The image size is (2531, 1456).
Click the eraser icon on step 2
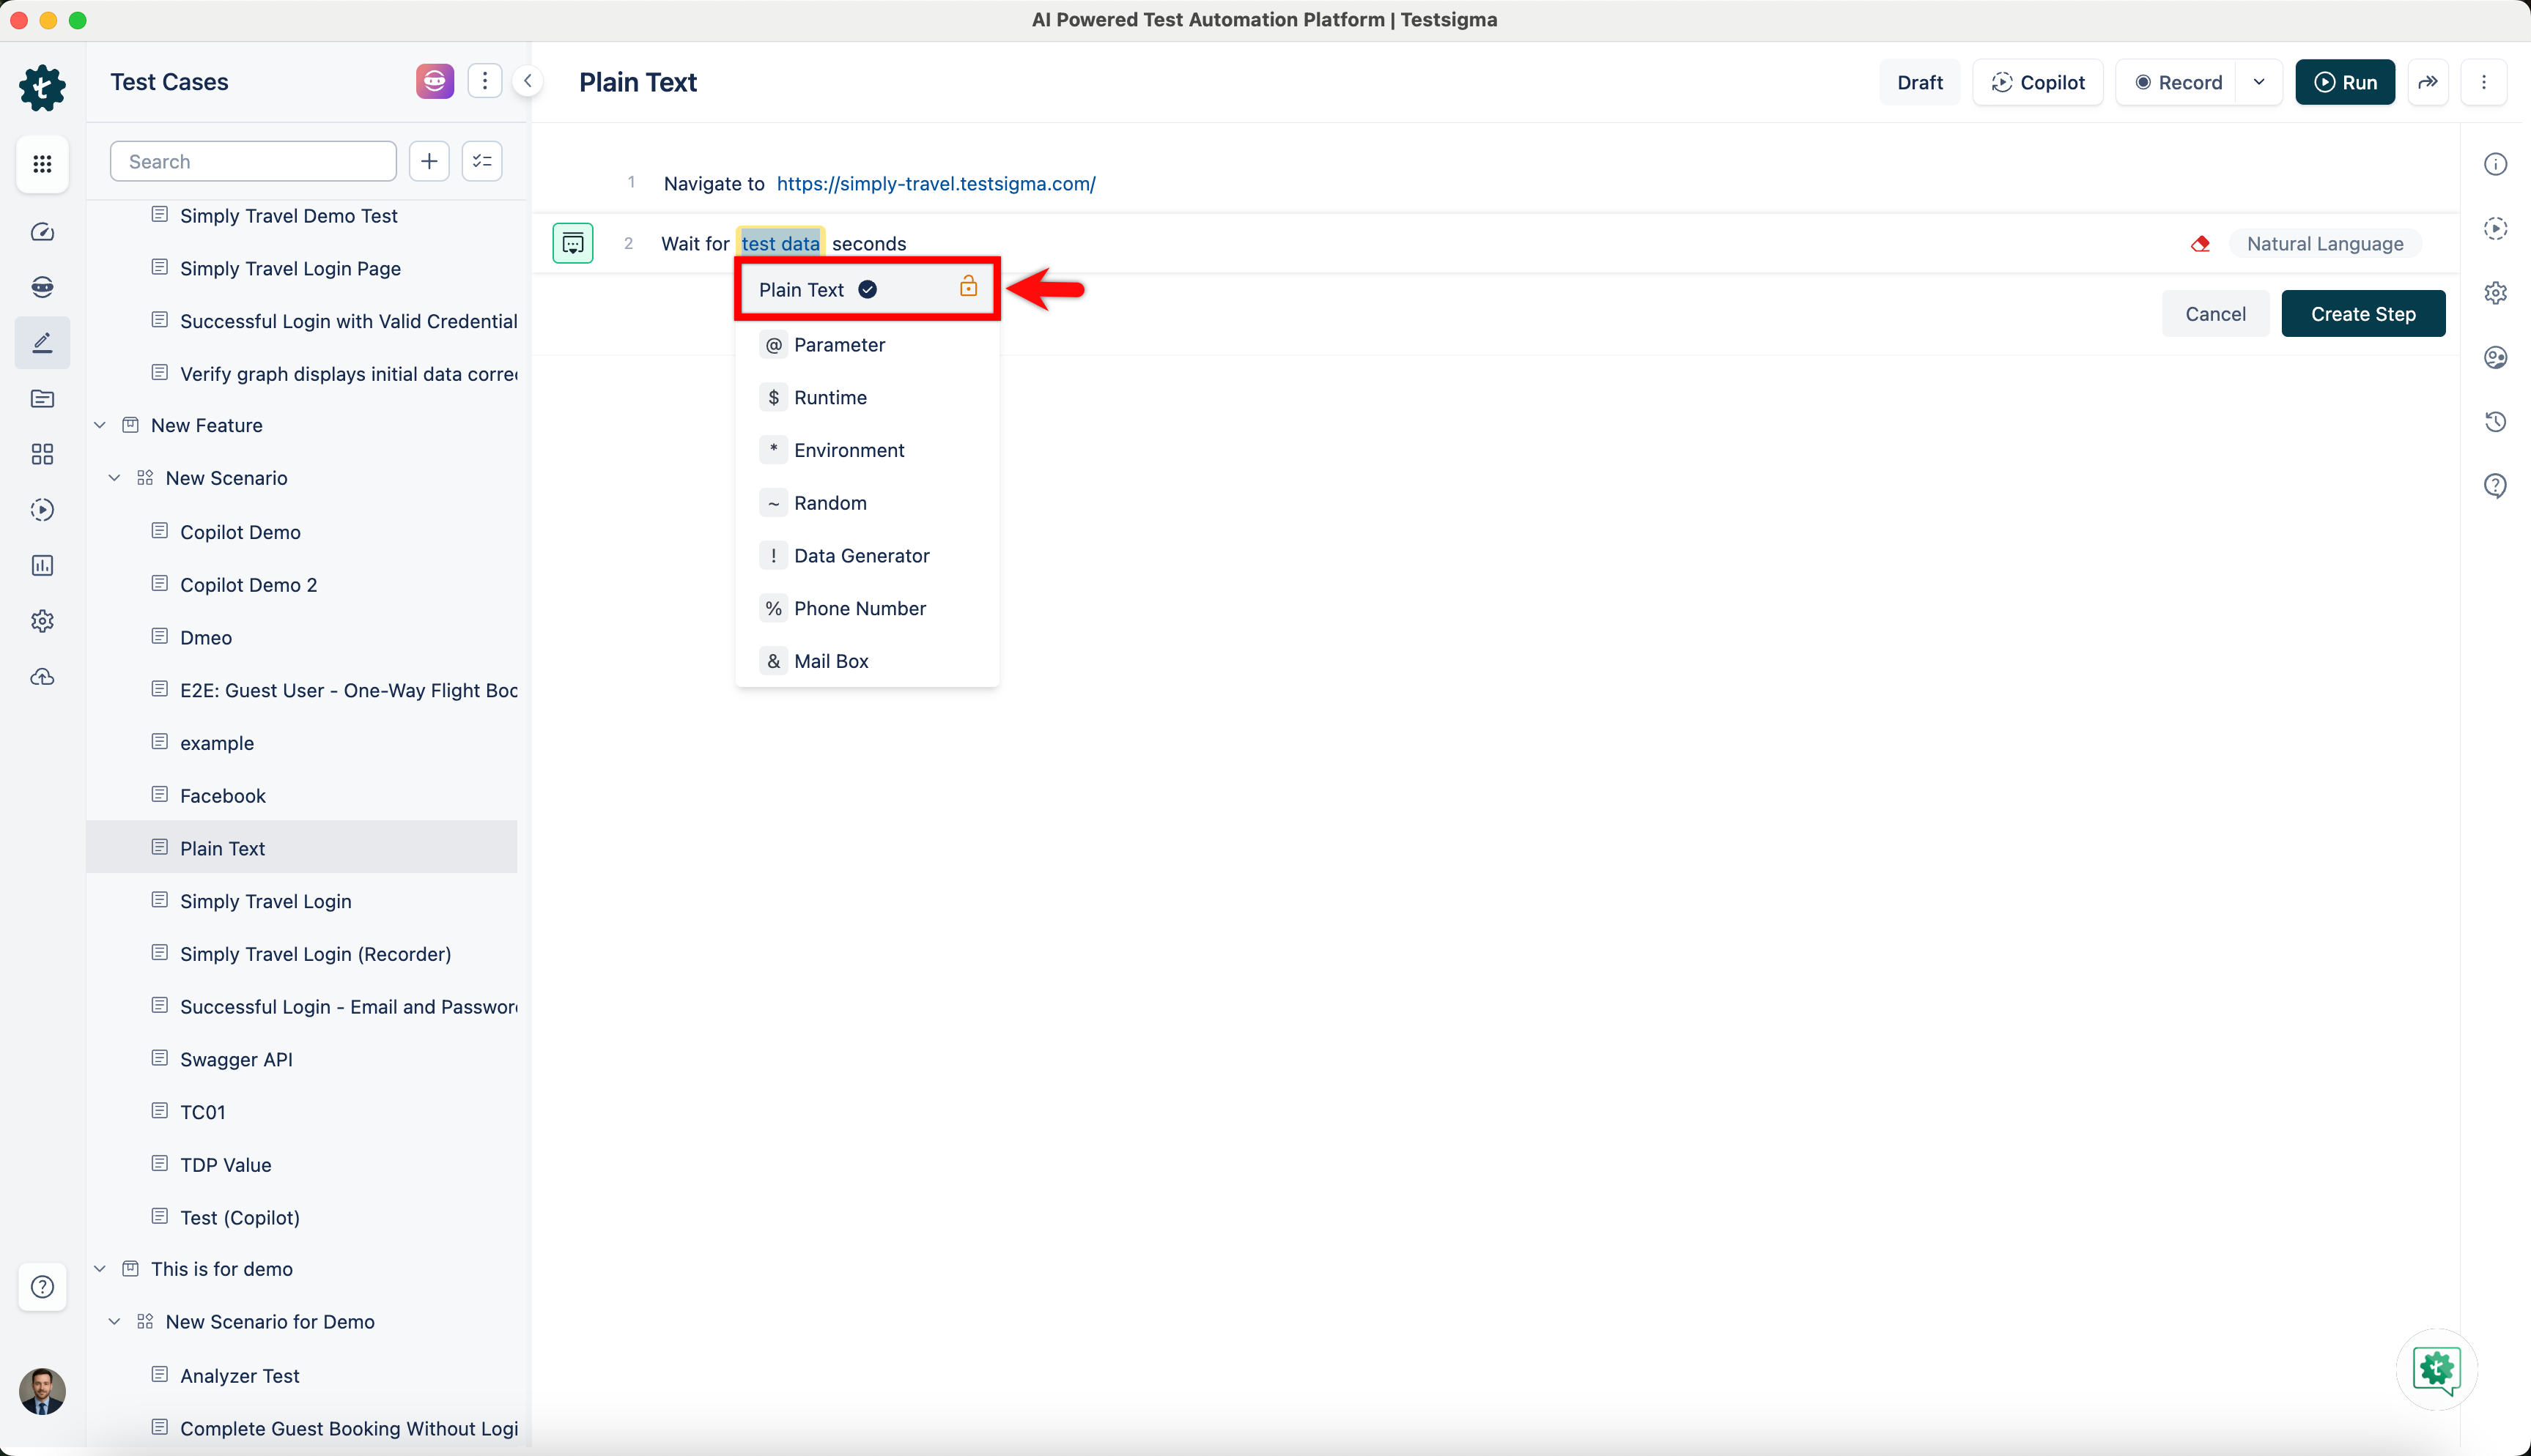(x=2201, y=243)
